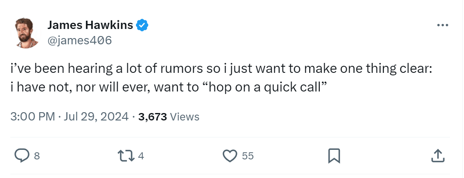The width and height of the screenshot is (464, 178).
Task: Reply to James Hawkins' tweet
Action: [x=21, y=156]
